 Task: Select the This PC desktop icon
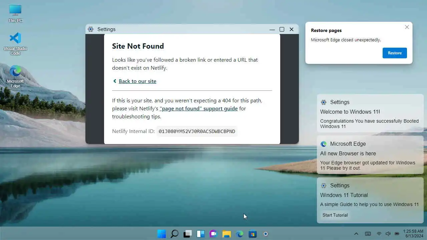click(x=15, y=13)
